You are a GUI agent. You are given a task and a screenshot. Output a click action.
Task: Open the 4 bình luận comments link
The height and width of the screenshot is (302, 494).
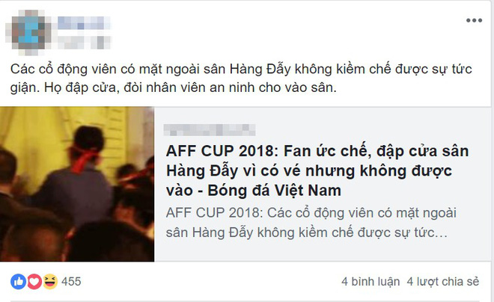pos(370,282)
